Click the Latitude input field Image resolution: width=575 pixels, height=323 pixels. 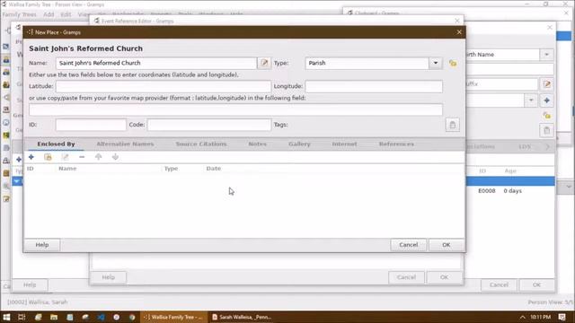click(x=164, y=86)
